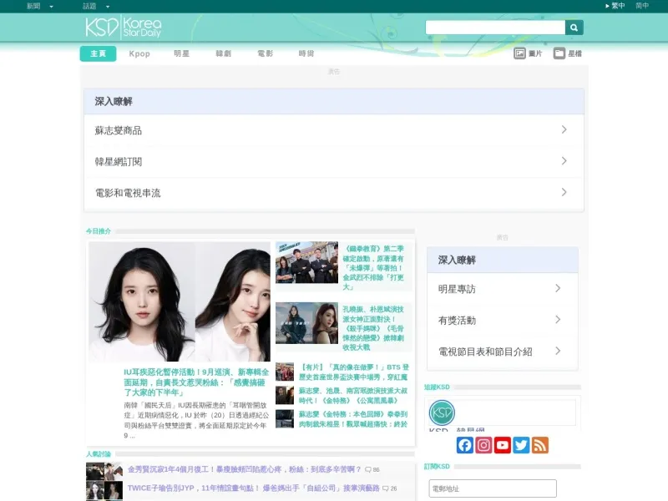This screenshot has width=668, height=501.
Task: Select the 主頁 home tab
Action: (x=98, y=53)
